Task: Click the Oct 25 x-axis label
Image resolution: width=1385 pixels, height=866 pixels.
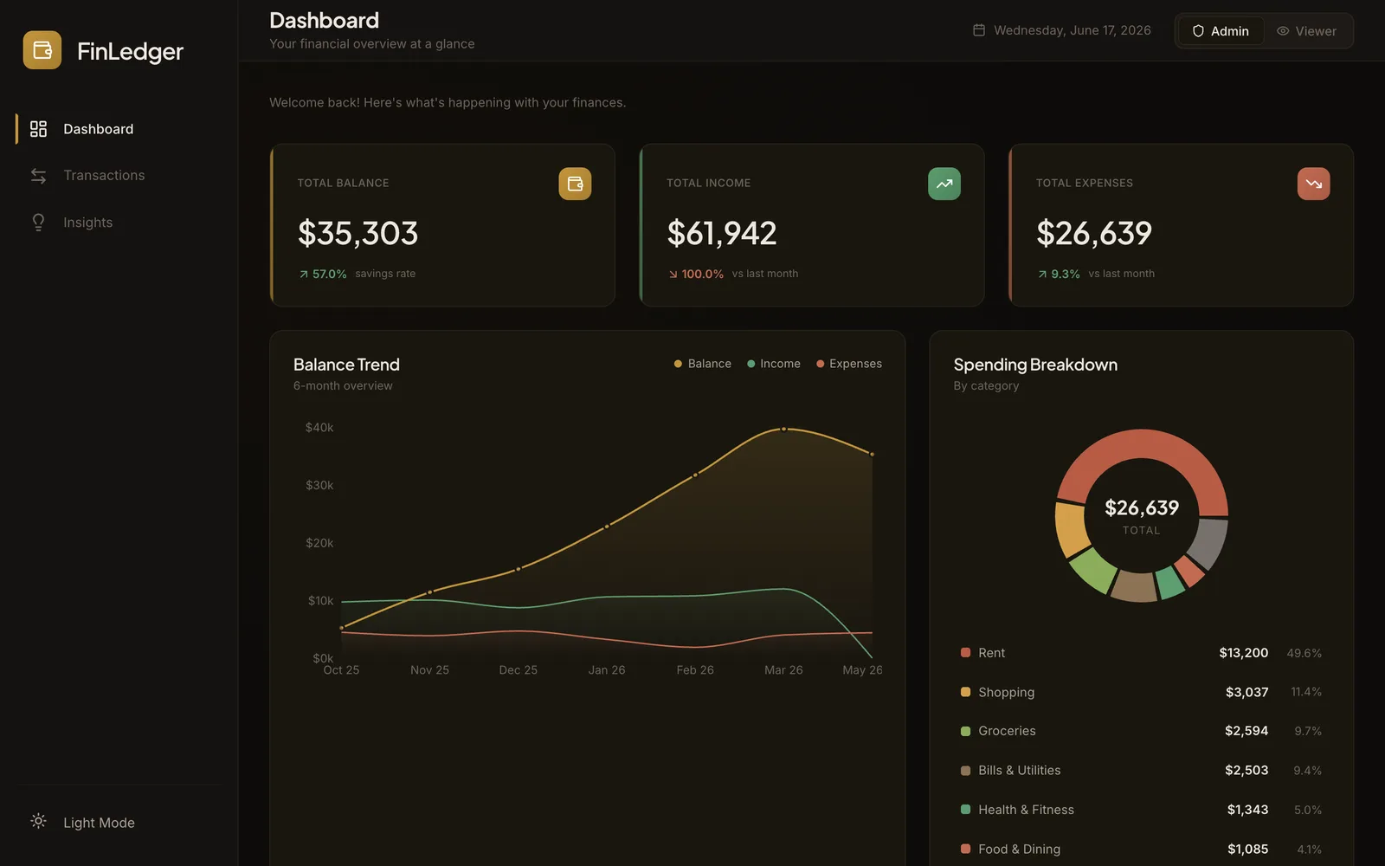Action: (341, 670)
